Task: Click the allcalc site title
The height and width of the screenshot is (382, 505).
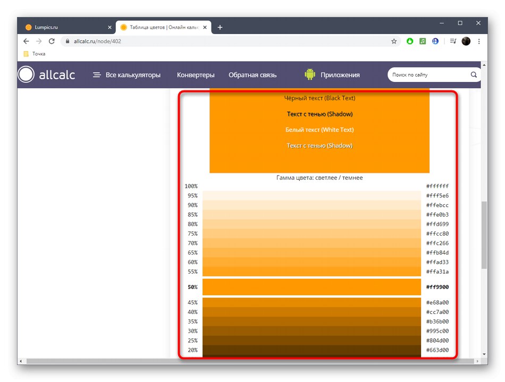Action: coord(57,75)
